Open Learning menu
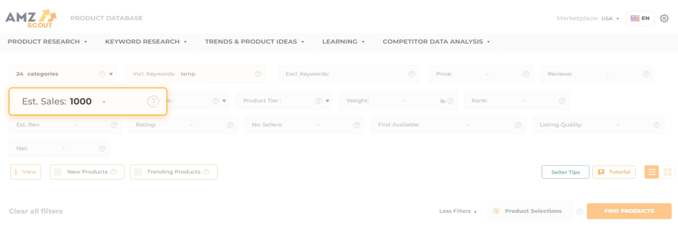Image resolution: width=678 pixels, height=230 pixels. [x=343, y=42]
